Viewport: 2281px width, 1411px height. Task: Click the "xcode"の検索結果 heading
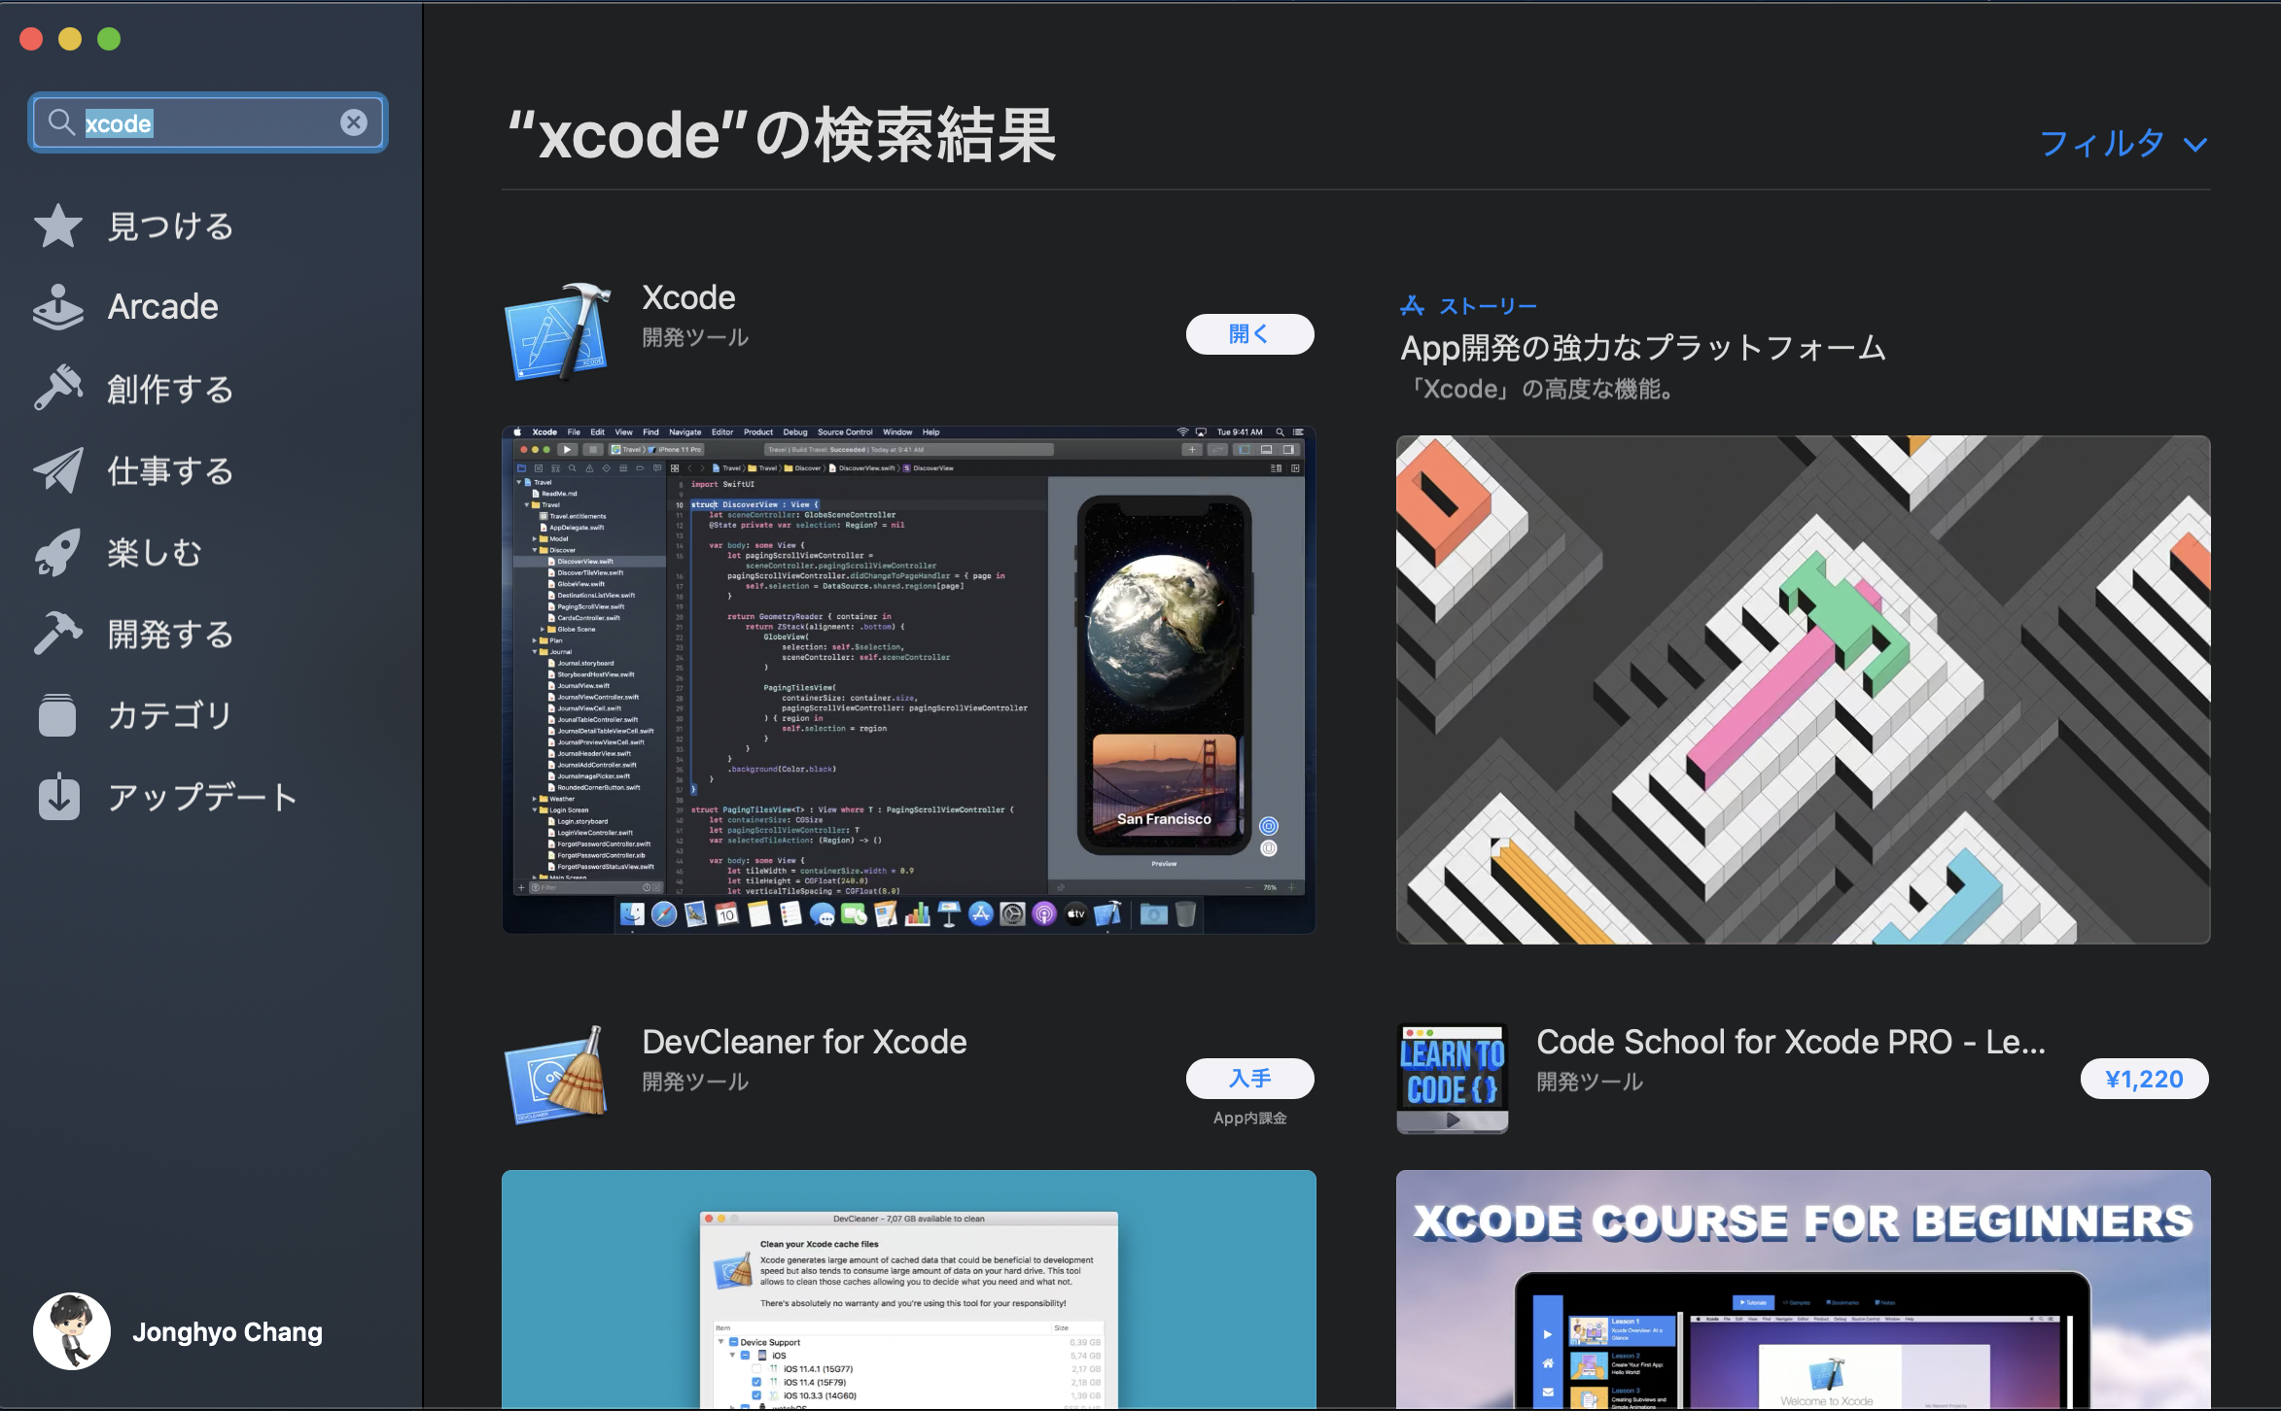(782, 135)
